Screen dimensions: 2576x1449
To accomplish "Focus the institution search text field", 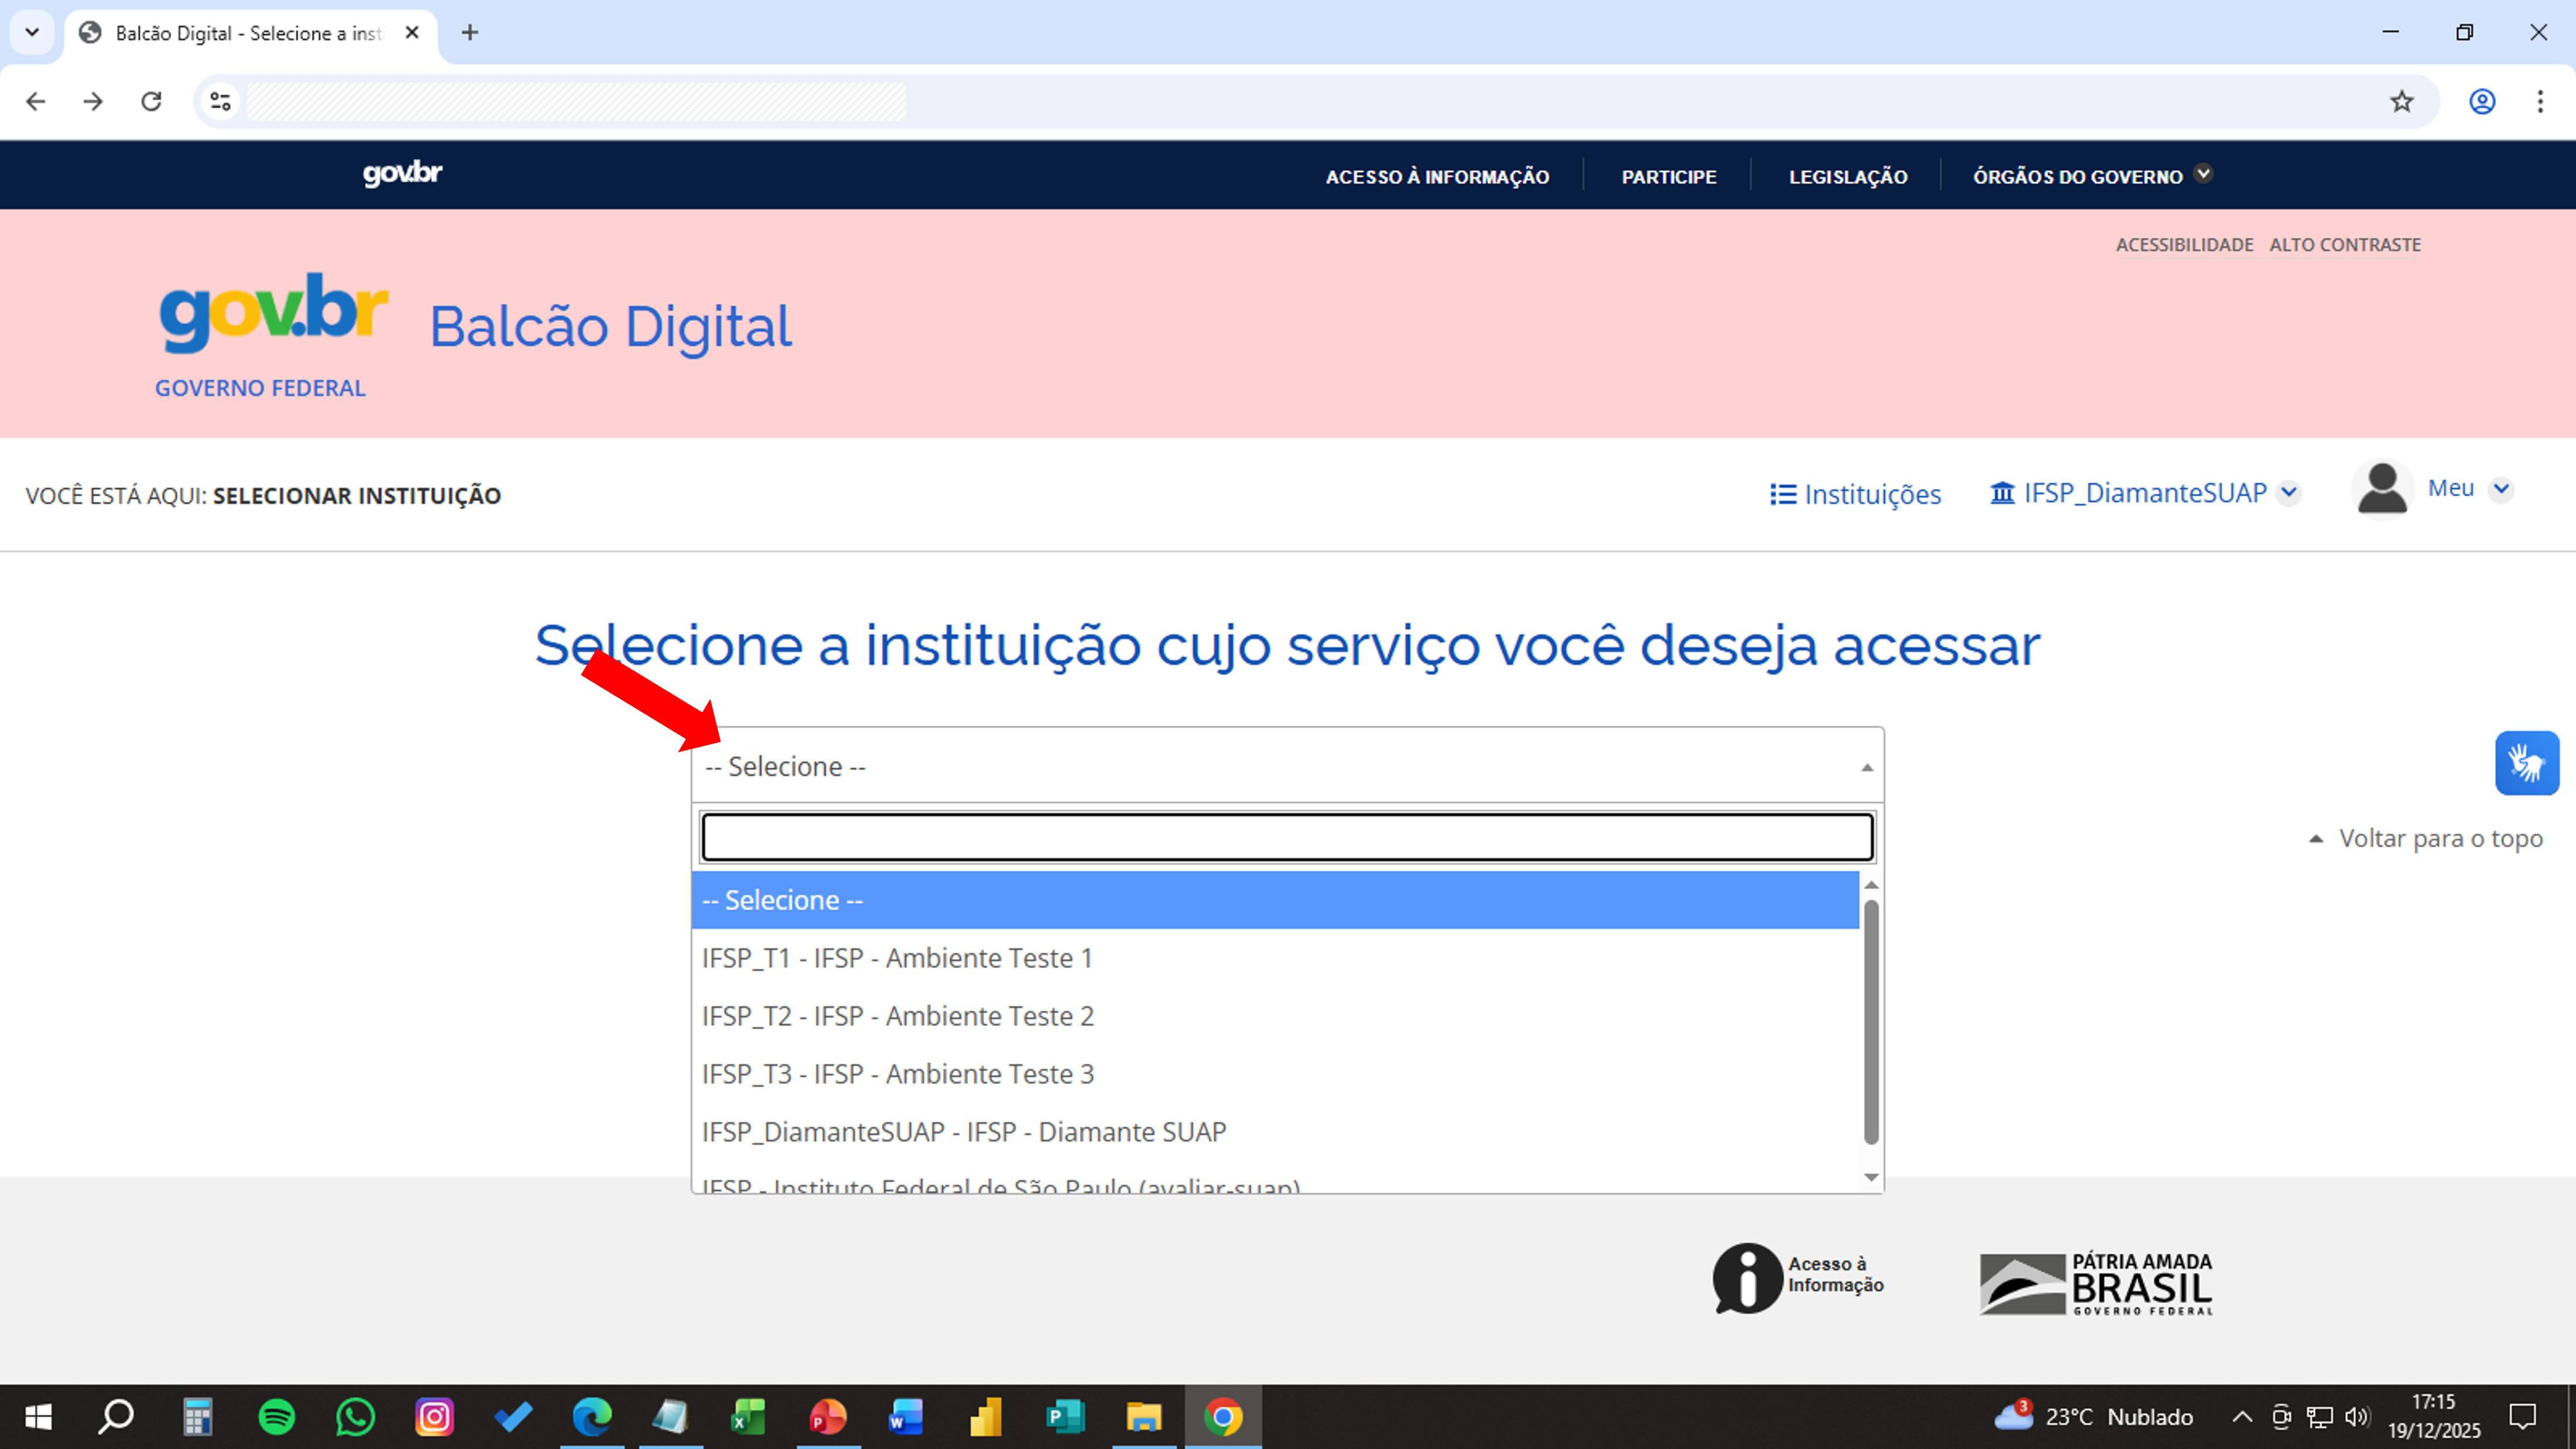I will pyautogui.click(x=1286, y=837).
